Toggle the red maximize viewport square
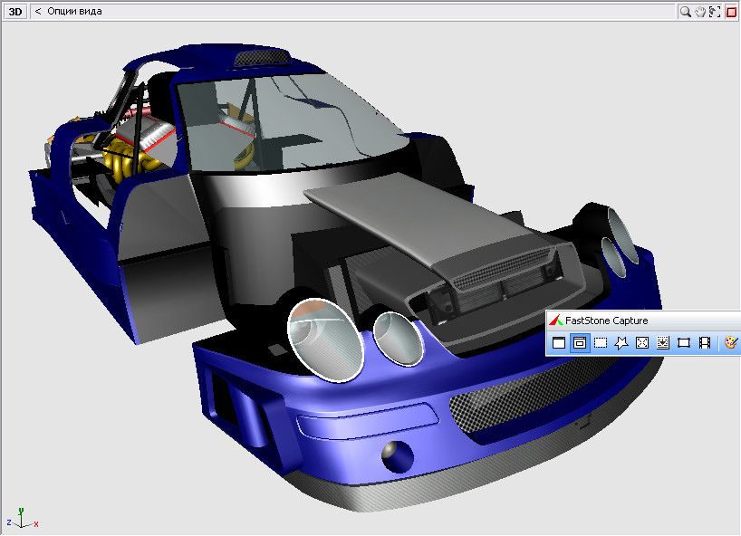741x536 pixels. 731,12
